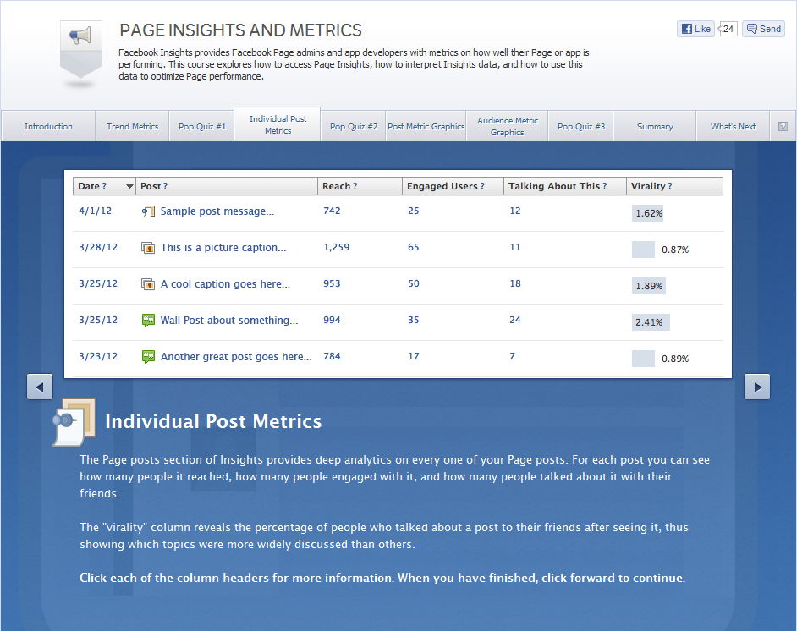Click talking about this value 24
The image size is (797, 631).
point(515,320)
